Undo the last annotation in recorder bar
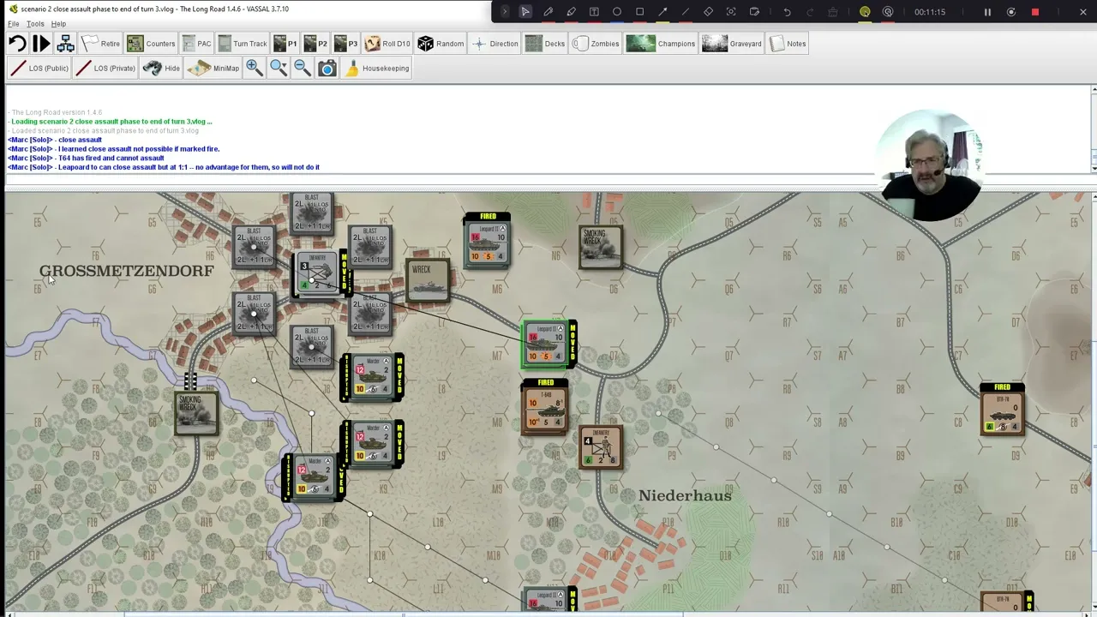Image resolution: width=1097 pixels, height=617 pixels. pyautogui.click(x=788, y=12)
